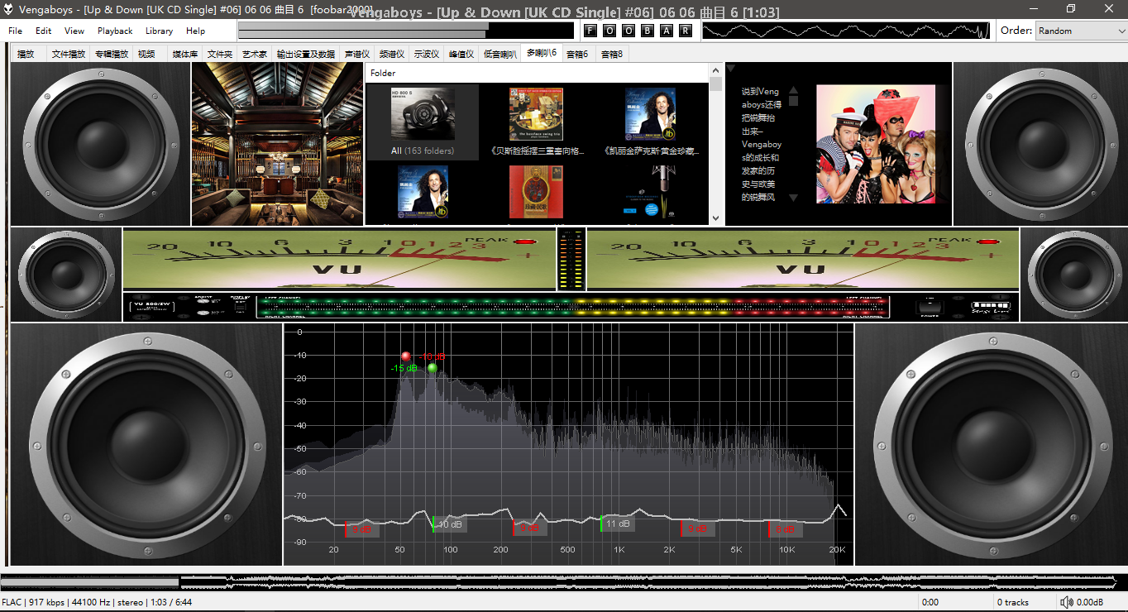The width and height of the screenshot is (1128, 612).
Task: Select the 'All (163 folders)' album item
Action: tap(423, 122)
